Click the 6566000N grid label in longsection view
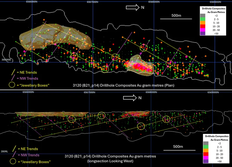 pos(28,92)
